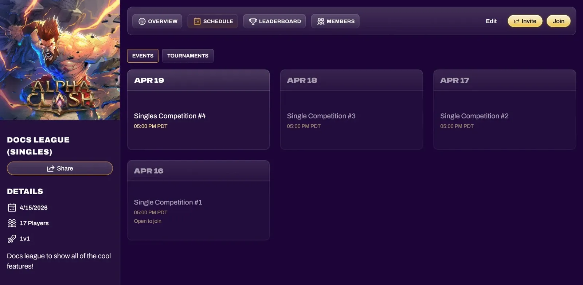Click the players icon beside 17 Players

(x=12, y=223)
